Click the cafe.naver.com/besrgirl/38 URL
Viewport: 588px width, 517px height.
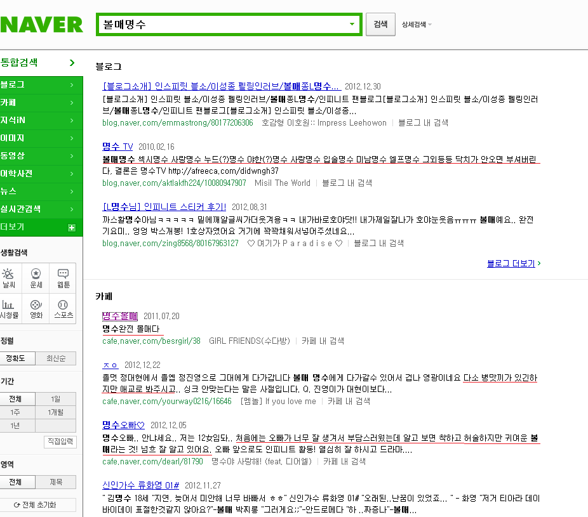152,341
